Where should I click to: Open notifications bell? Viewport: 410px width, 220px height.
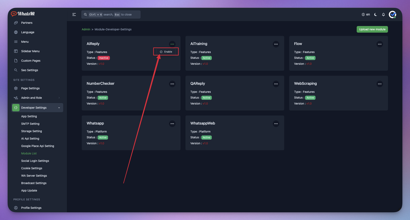coord(383,14)
